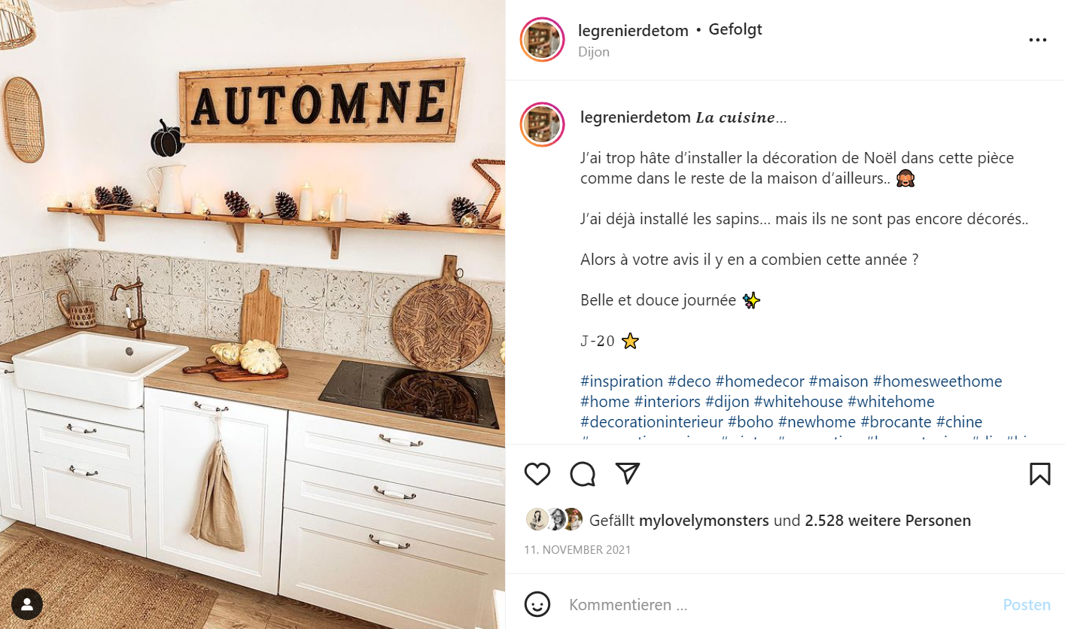Open avatar beside the caption text
The image size is (1065, 629).
click(x=542, y=125)
